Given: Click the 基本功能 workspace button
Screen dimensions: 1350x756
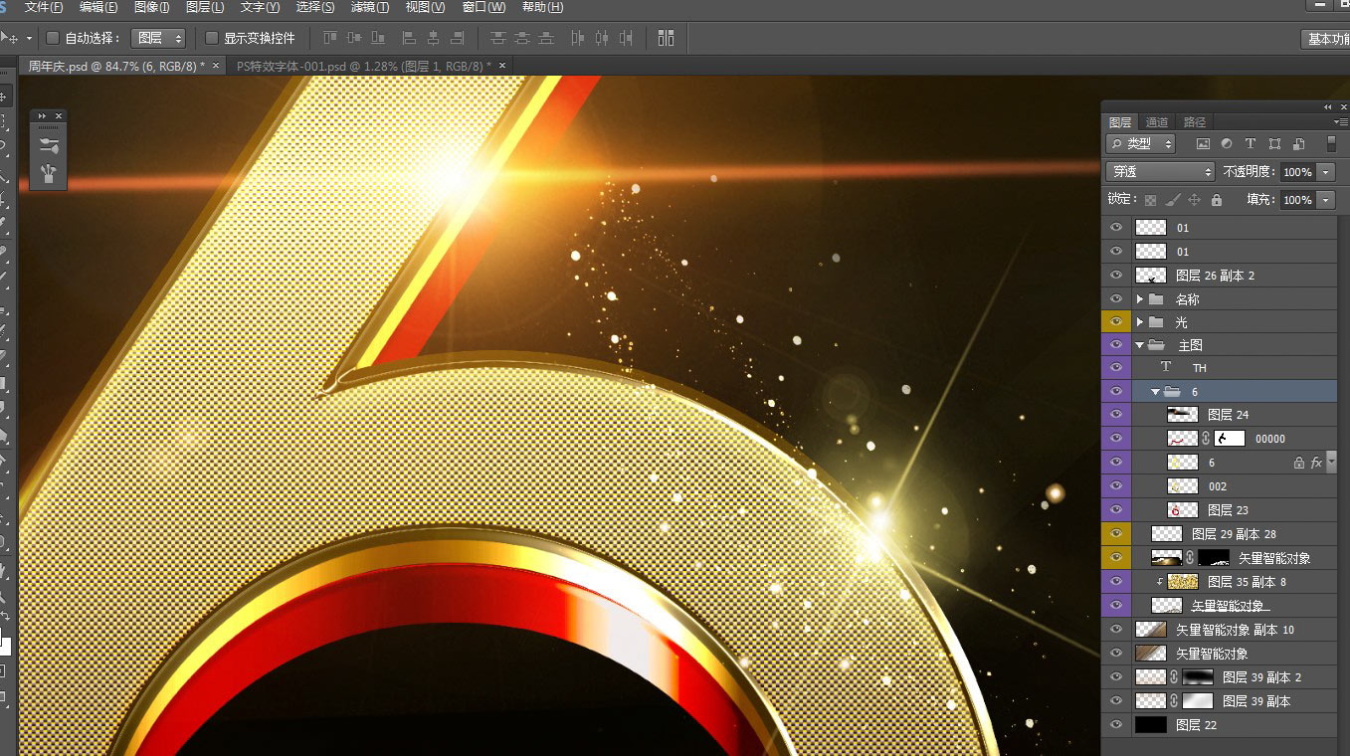Looking at the screenshot, I should (x=1325, y=39).
